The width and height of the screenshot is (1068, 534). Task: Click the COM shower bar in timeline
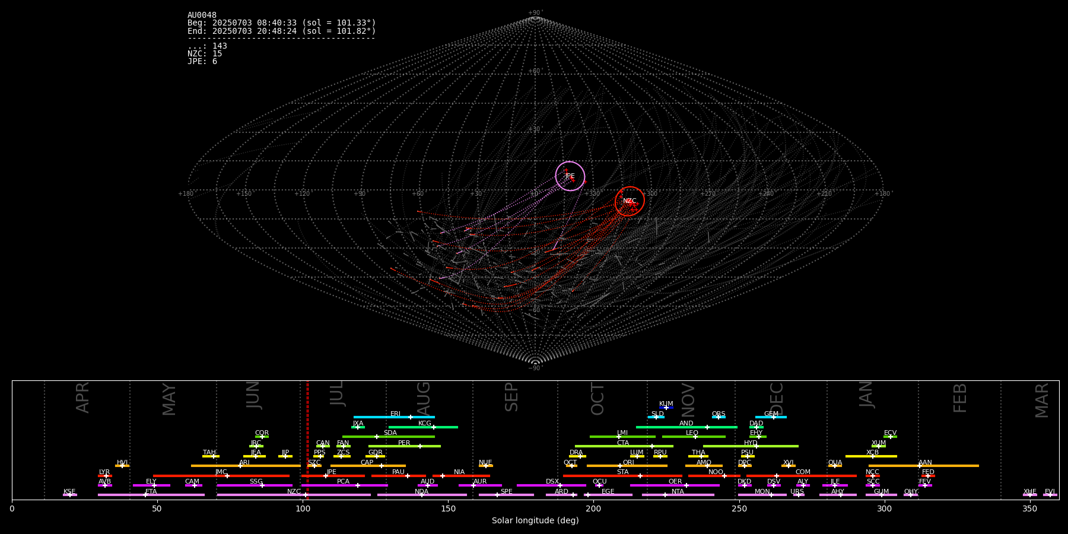[x=802, y=476]
